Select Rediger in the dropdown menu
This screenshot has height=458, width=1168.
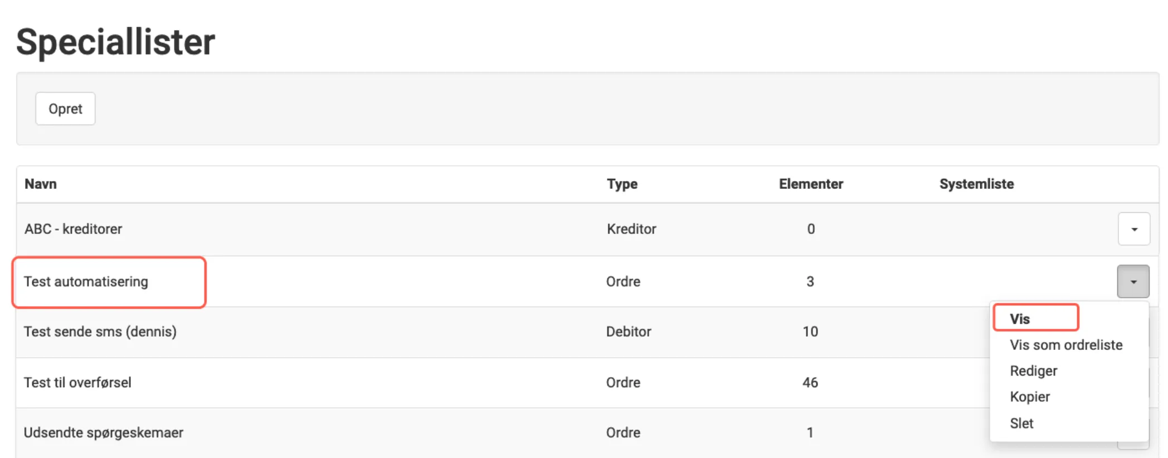(1033, 371)
